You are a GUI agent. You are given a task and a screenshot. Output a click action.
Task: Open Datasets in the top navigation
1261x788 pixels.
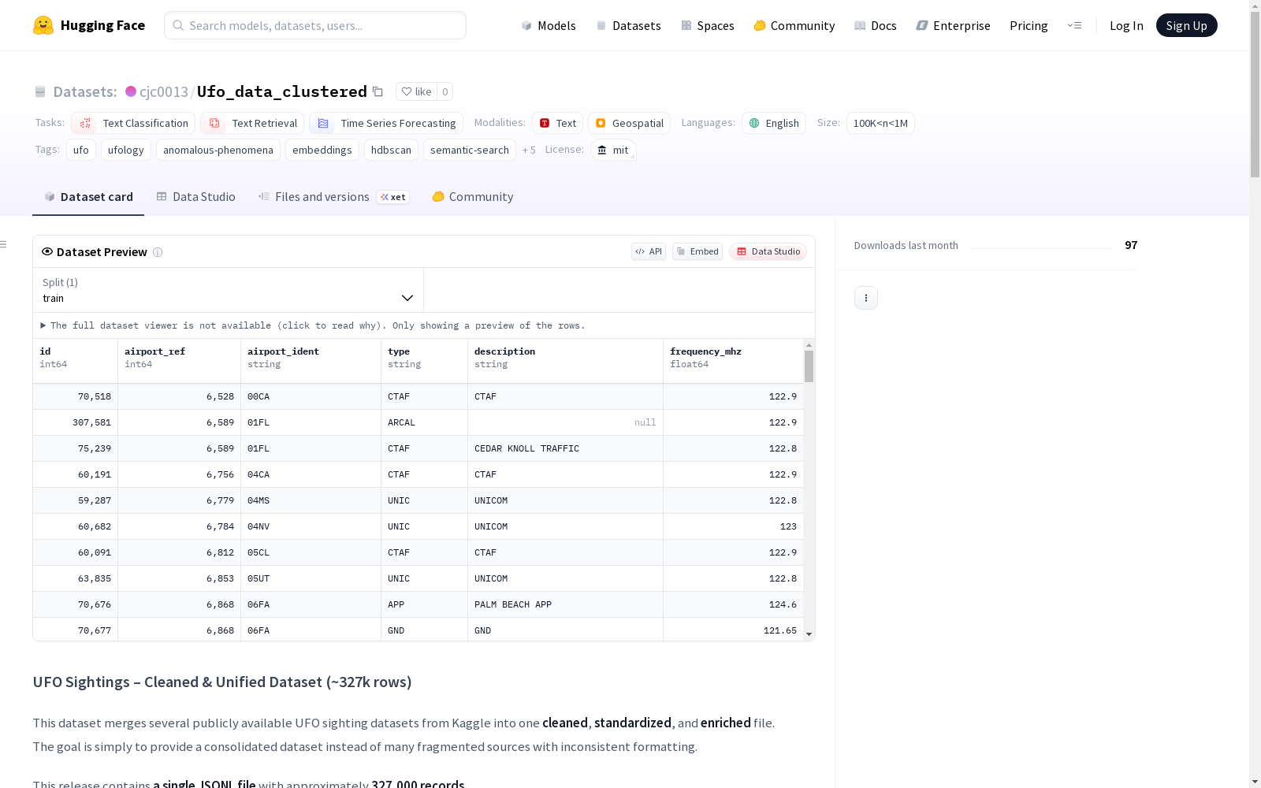[628, 25]
